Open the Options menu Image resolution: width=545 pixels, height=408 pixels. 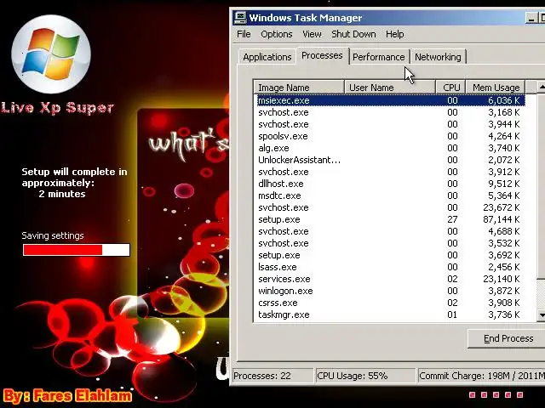(x=277, y=34)
